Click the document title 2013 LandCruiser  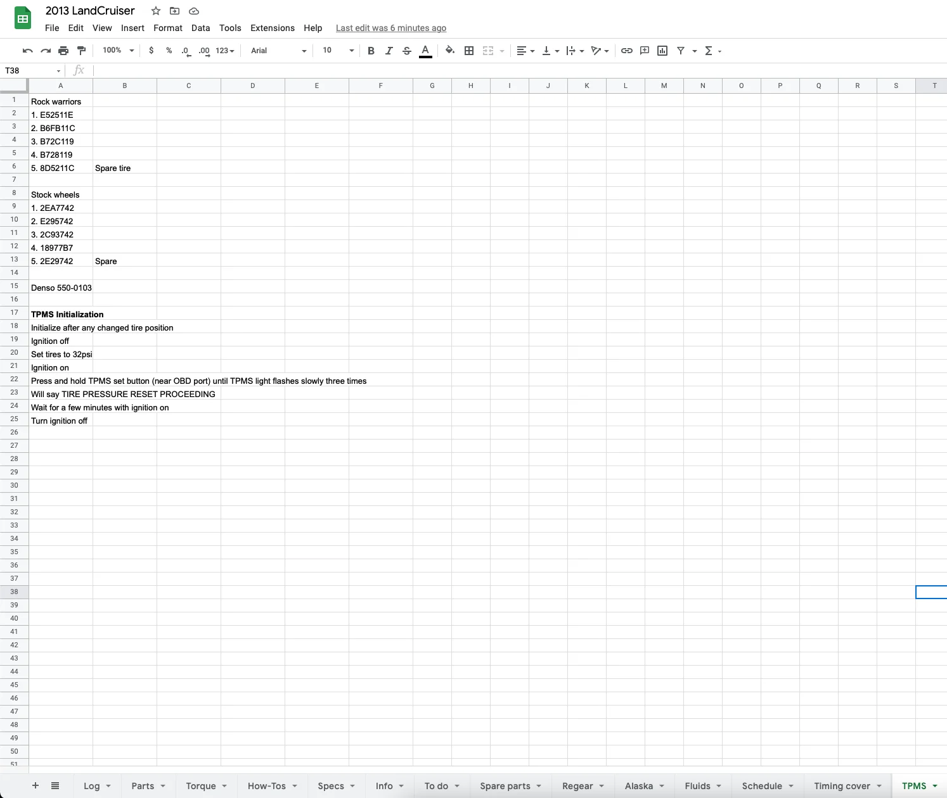[x=90, y=11]
